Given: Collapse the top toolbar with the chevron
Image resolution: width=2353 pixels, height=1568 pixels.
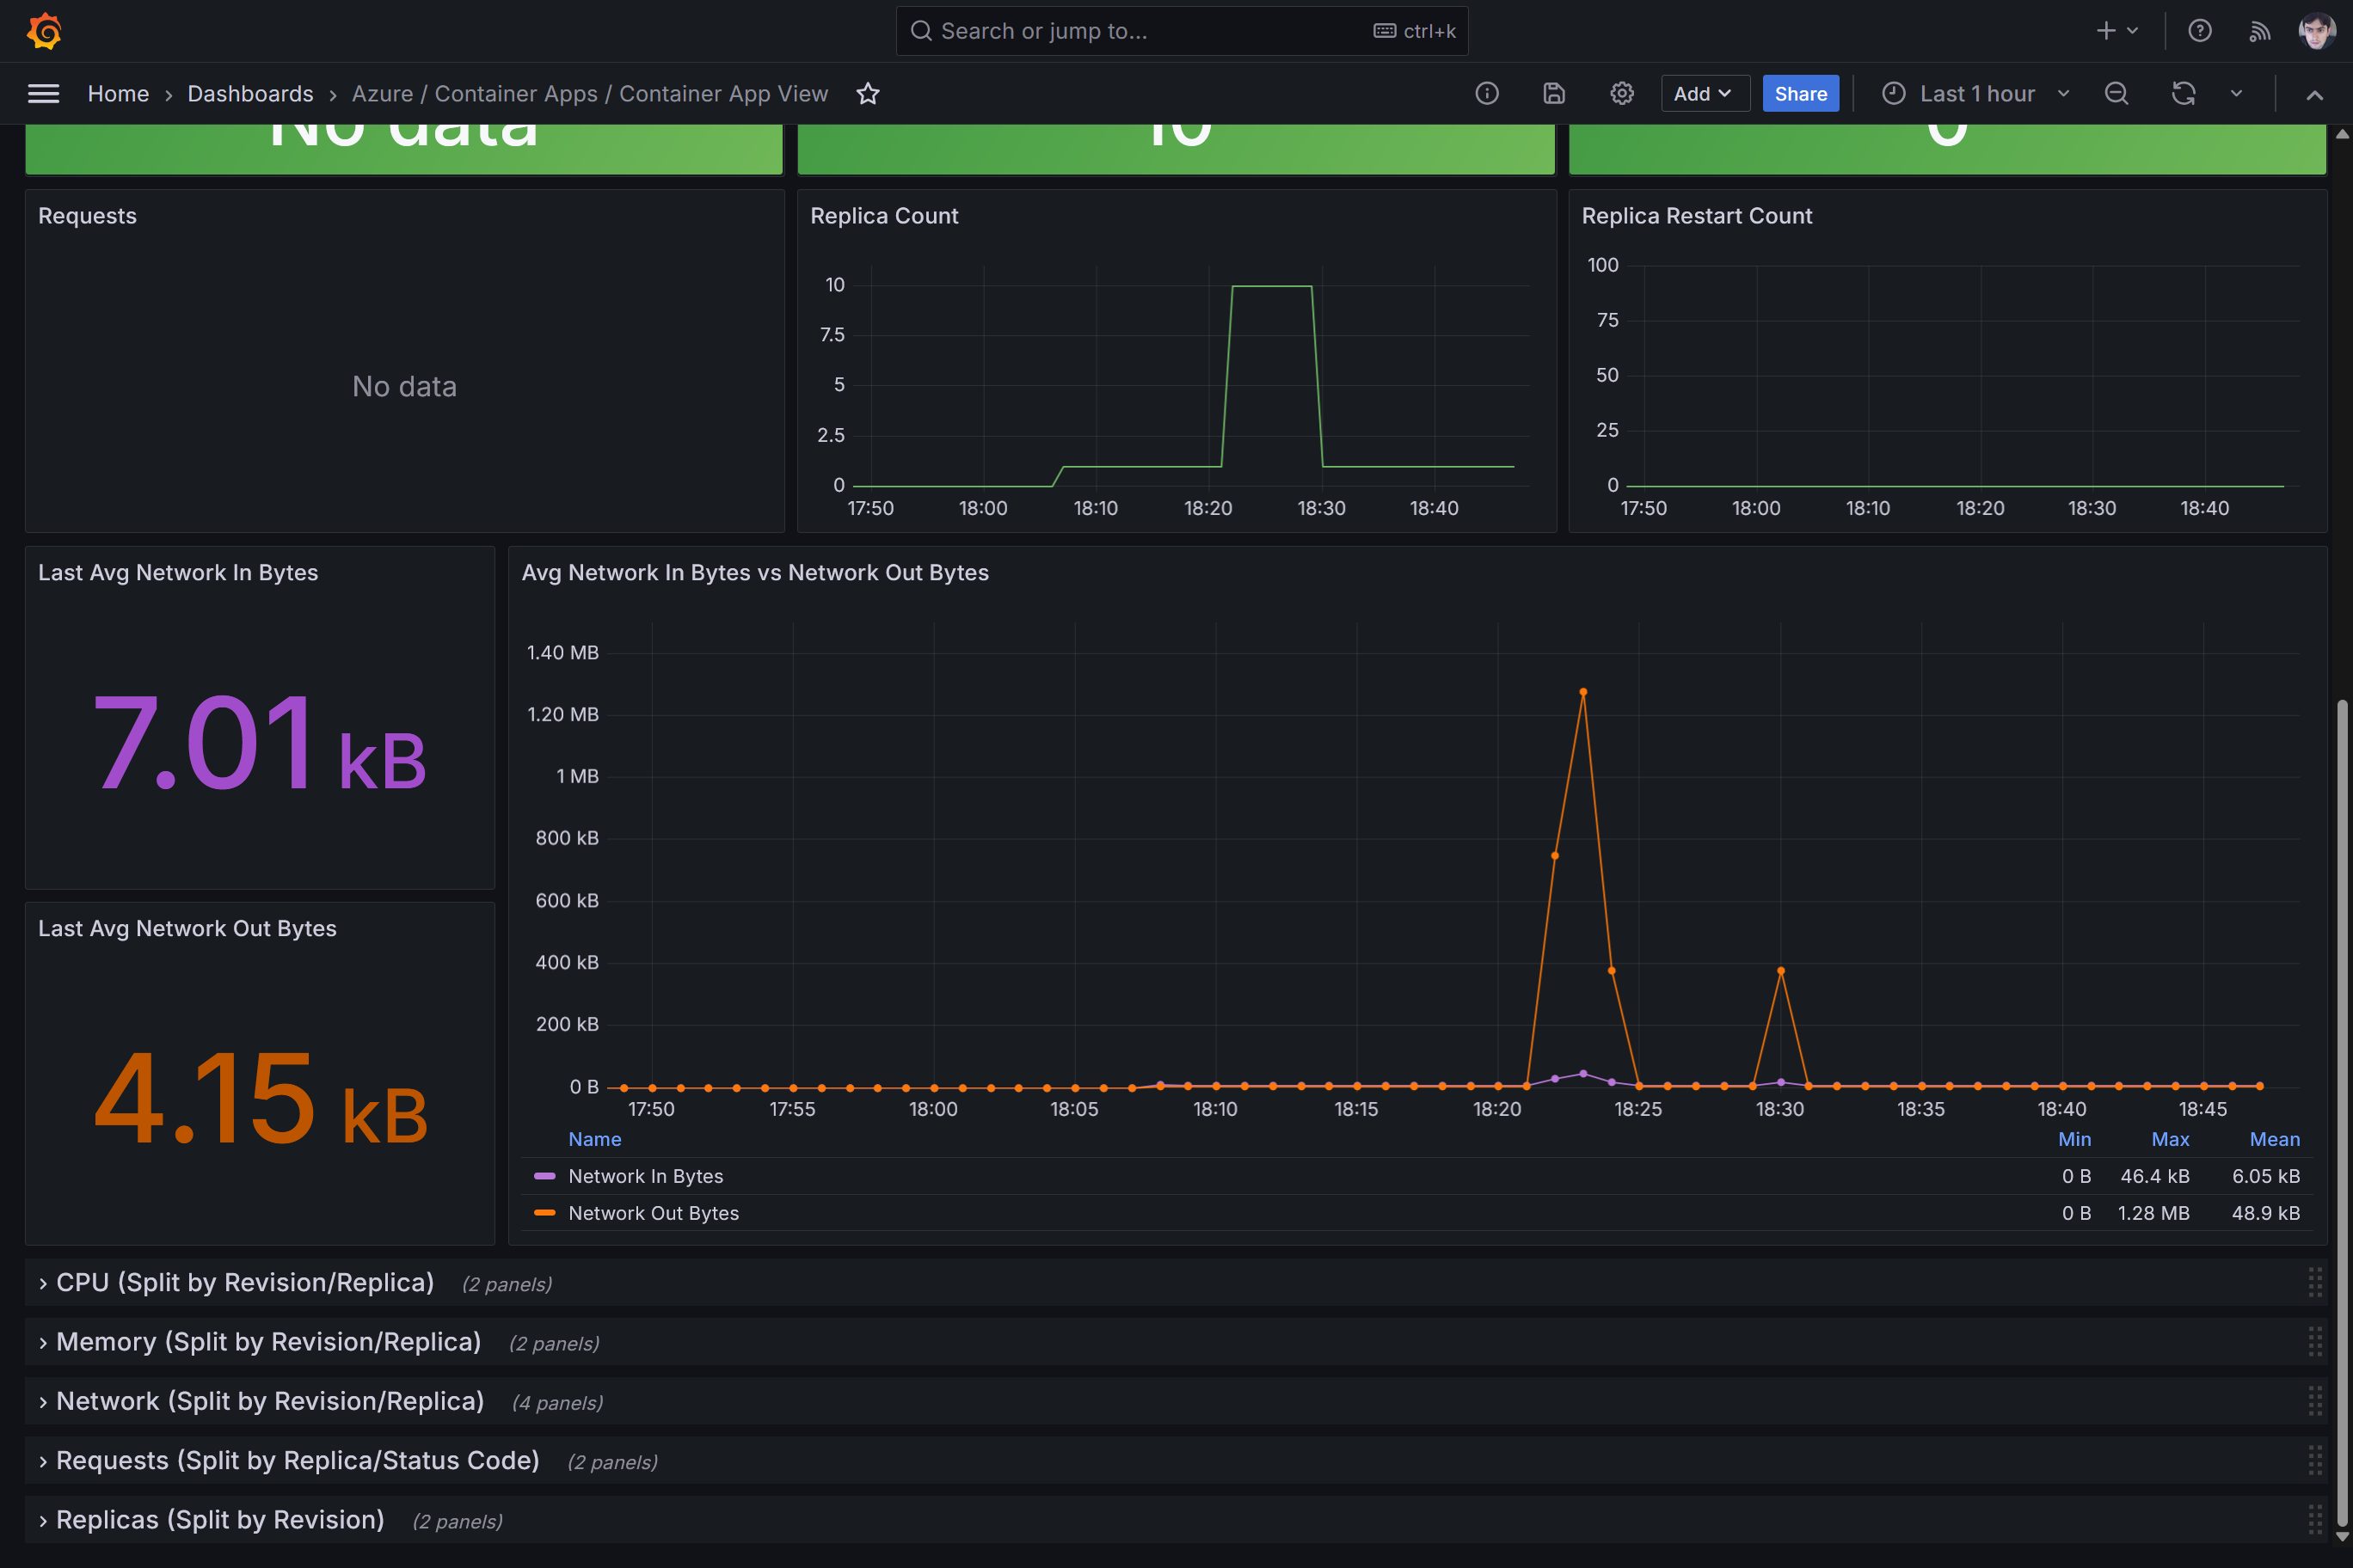Looking at the screenshot, I should (x=2314, y=95).
